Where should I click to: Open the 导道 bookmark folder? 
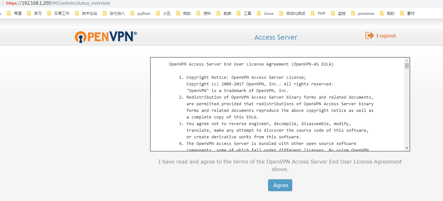(x=14, y=14)
